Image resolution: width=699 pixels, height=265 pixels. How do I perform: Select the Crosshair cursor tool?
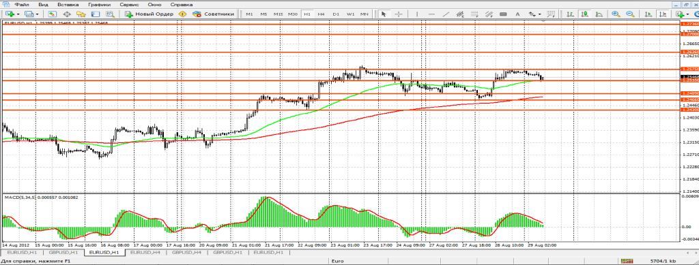point(399,14)
